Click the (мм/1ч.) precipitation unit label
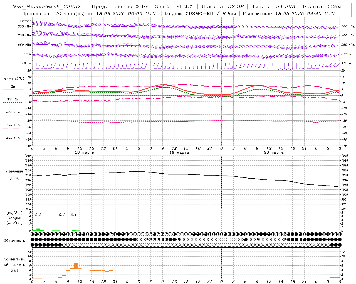 (x=14, y=223)
